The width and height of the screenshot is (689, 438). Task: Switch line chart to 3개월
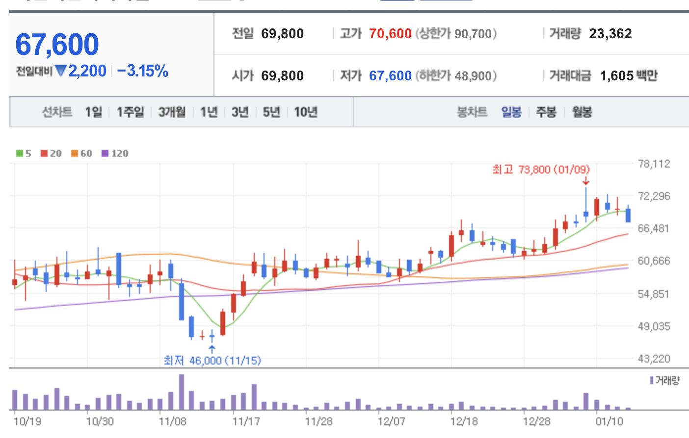(172, 112)
